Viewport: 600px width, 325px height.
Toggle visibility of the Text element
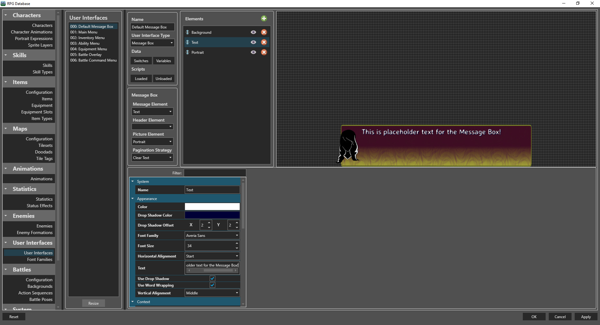click(253, 42)
